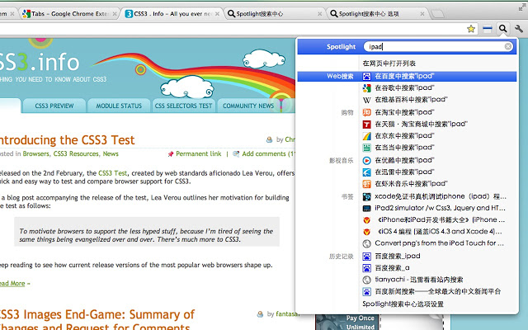
Task: Switch to the Spotlight搜索中心 tab
Action: coord(275,14)
